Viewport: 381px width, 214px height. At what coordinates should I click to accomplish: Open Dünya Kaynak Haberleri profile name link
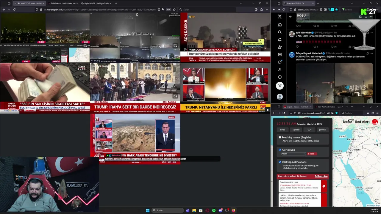(x=309, y=53)
